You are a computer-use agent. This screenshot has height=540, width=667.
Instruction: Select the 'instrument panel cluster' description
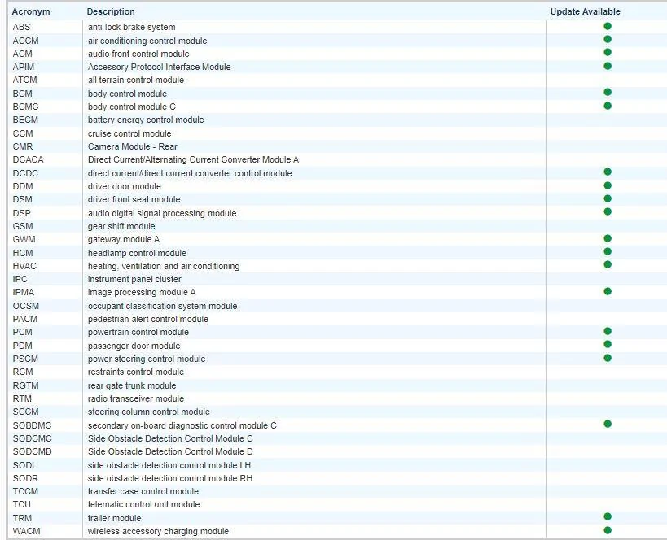[x=134, y=279]
